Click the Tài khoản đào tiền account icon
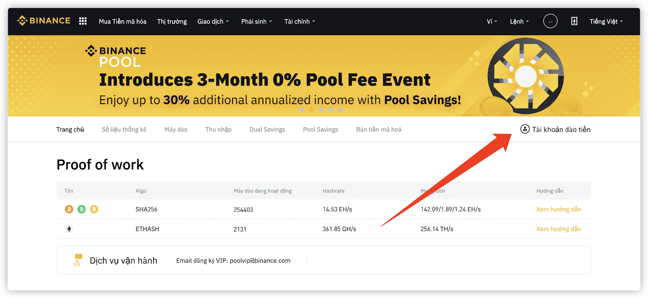Viewport: 648px width, 298px height. click(x=525, y=129)
